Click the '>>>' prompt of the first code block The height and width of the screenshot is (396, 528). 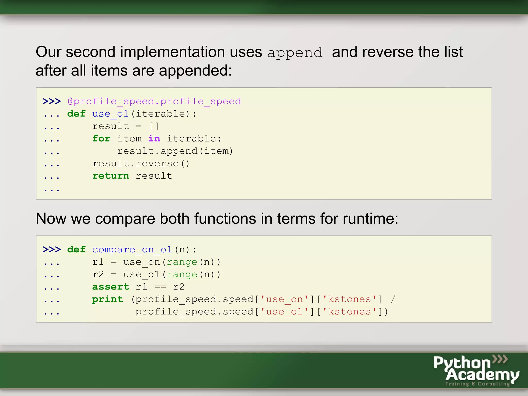tap(52, 101)
